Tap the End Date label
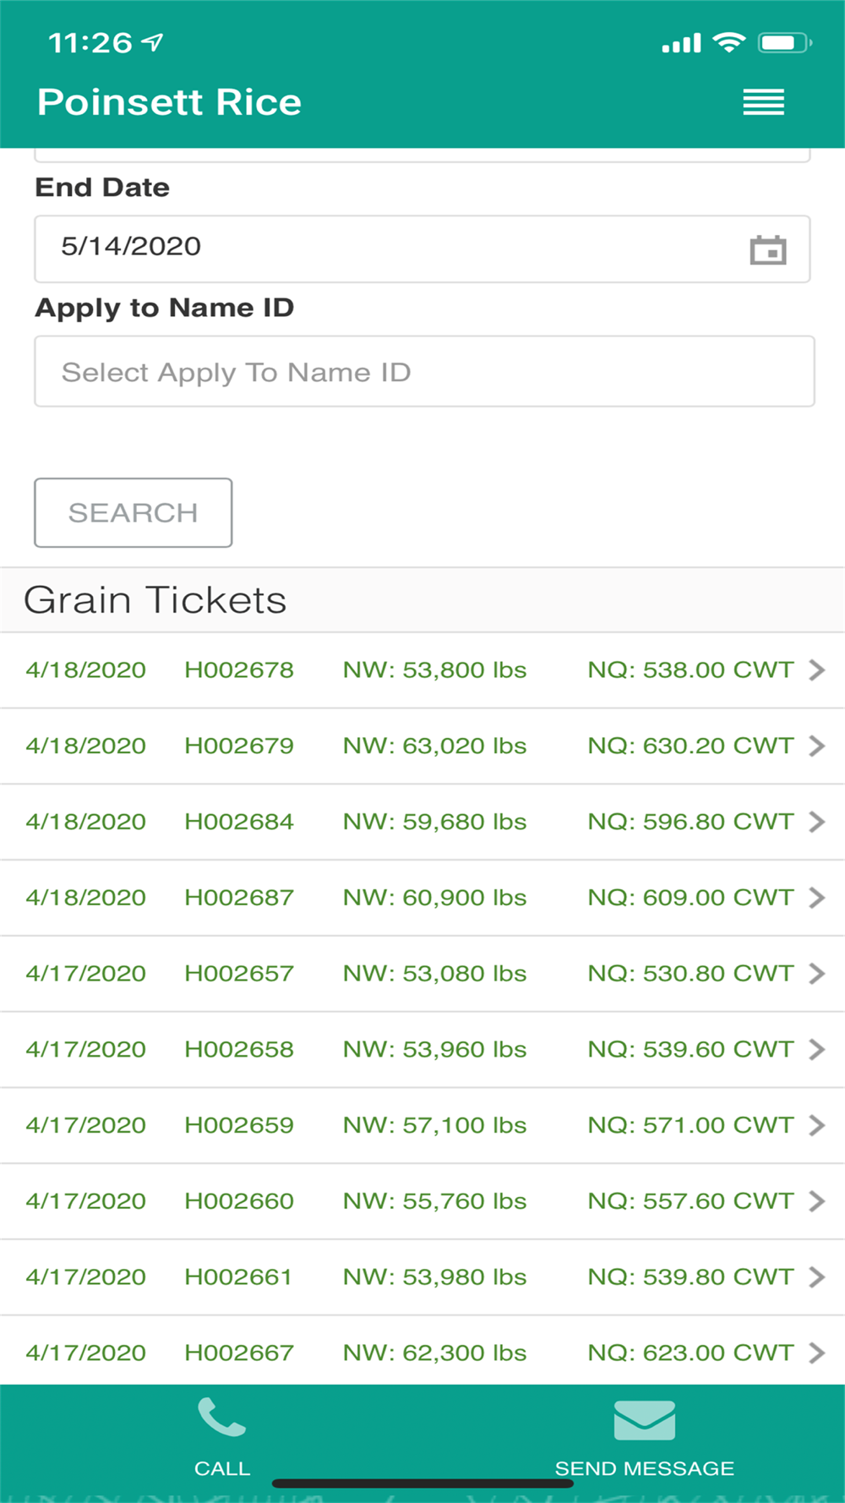 (102, 187)
